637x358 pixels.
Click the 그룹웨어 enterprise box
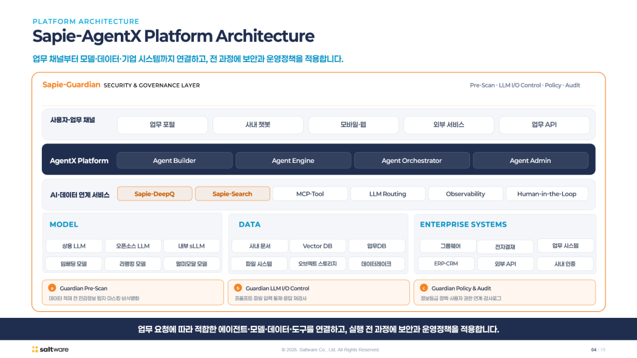tap(448, 246)
